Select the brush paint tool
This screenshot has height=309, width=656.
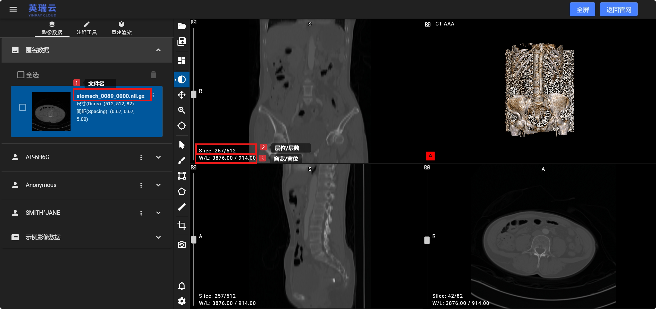(x=182, y=160)
